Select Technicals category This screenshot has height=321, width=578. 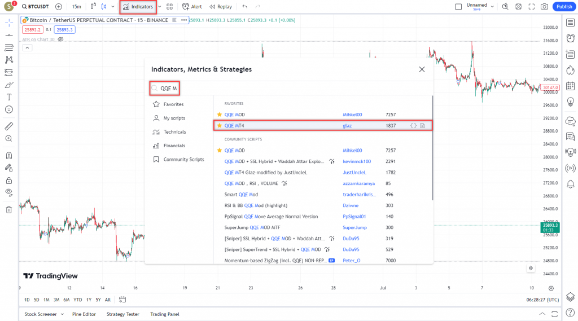pos(169,132)
